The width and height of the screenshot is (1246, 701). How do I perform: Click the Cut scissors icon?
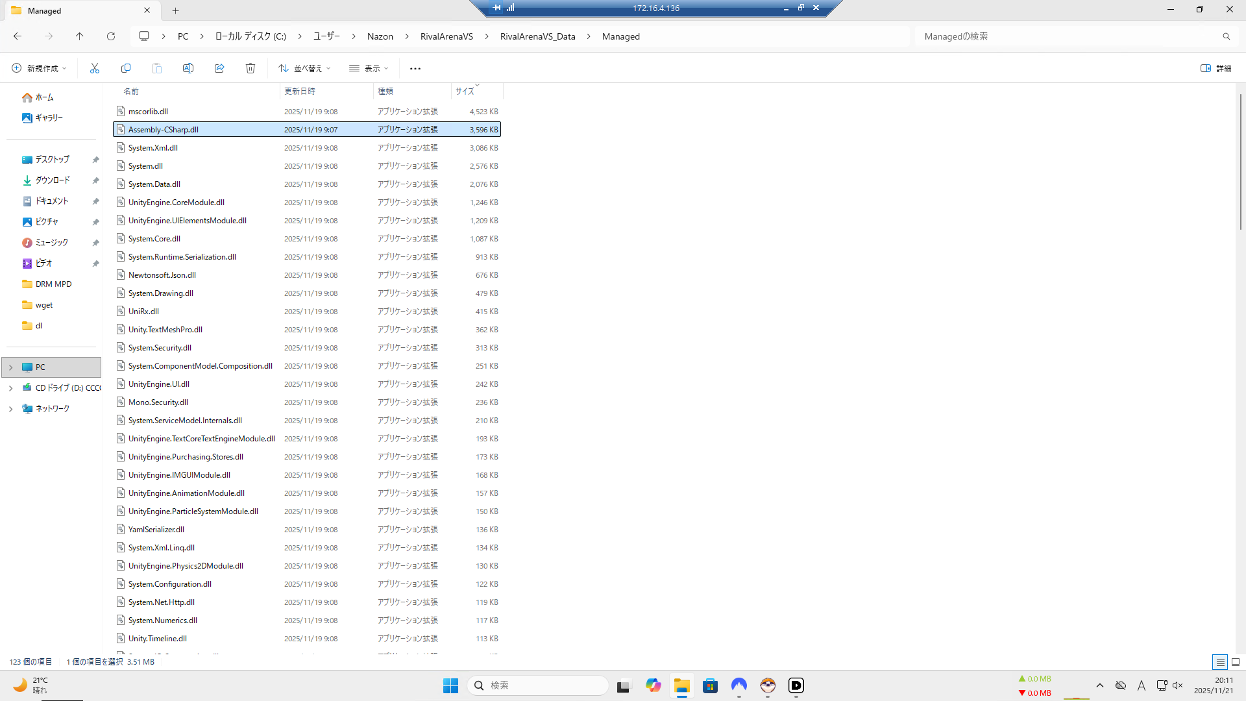tap(95, 68)
